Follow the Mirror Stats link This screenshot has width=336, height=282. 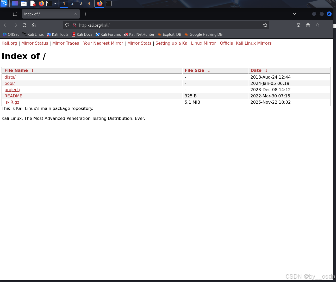pyautogui.click(x=139, y=43)
